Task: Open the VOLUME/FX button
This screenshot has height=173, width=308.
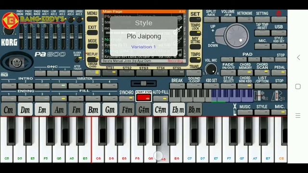Action: (228, 19)
